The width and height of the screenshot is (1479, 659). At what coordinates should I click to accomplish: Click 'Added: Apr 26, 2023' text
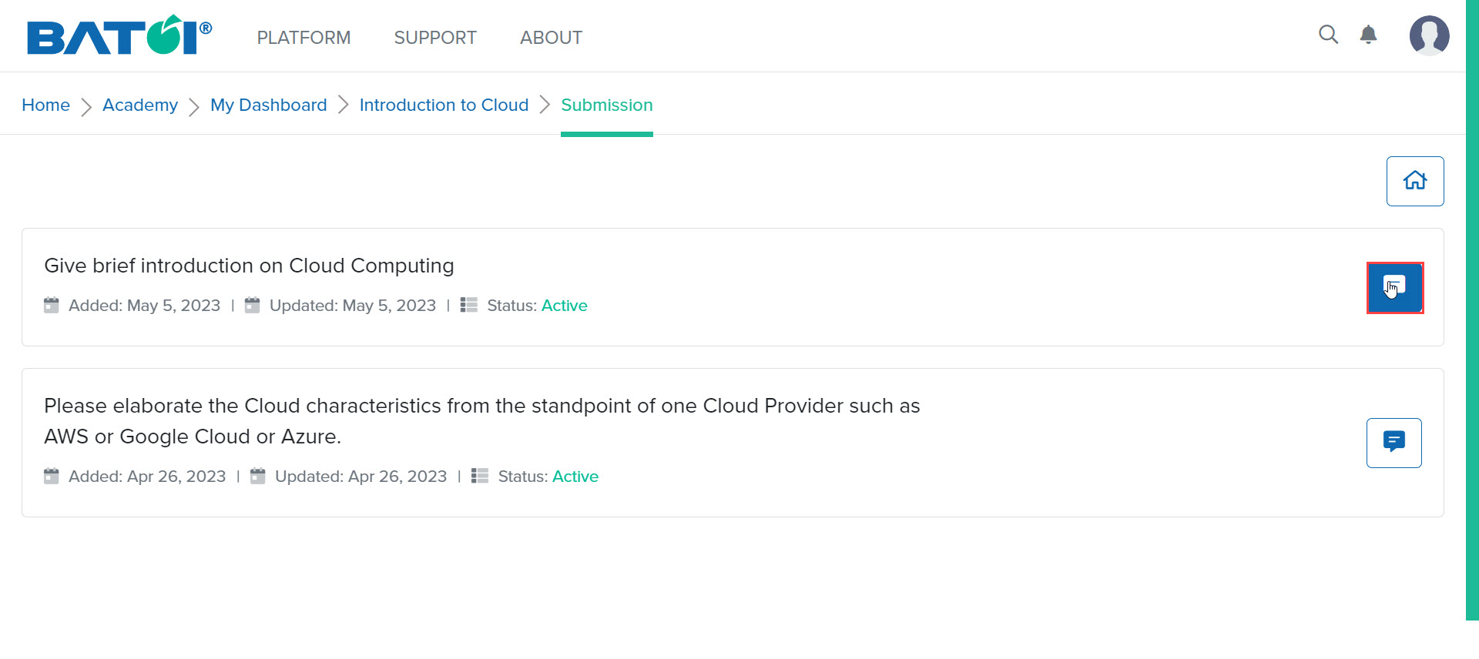click(x=147, y=477)
